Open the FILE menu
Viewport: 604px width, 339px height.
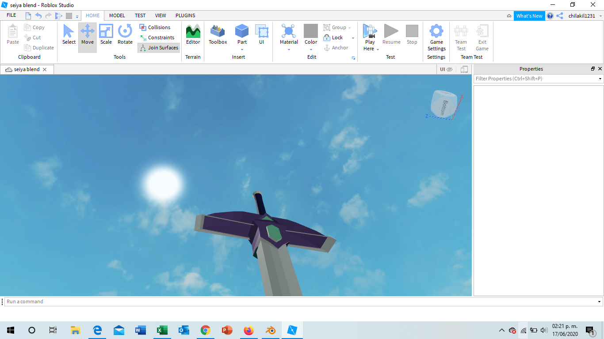coord(11,15)
